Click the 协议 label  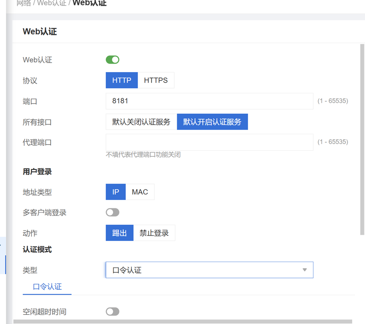[30, 81]
